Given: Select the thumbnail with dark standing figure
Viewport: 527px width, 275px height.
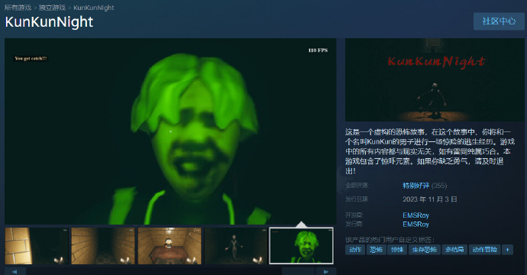Looking at the screenshot, I should [x=235, y=246].
